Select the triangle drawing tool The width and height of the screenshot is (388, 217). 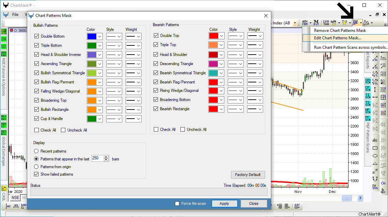pyautogui.click(x=375, y=163)
